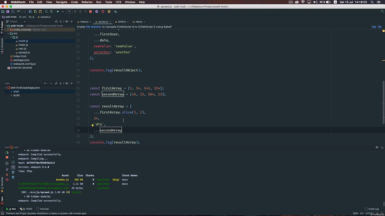Screen dimensions: 385x216
Task: Stop the process using the red toolbar square
Action: click(90, 11)
